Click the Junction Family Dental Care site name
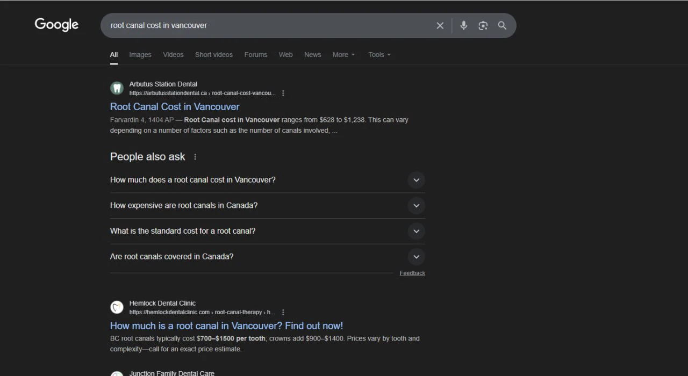The image size is (688, 376). click(172, 373)
